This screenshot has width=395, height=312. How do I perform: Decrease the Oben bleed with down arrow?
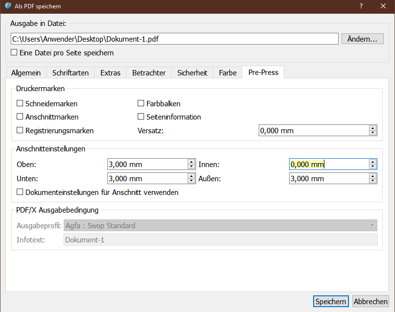191,167
